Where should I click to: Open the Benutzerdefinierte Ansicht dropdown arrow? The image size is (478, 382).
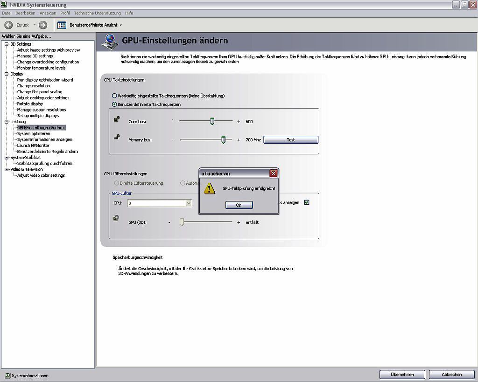121,25
